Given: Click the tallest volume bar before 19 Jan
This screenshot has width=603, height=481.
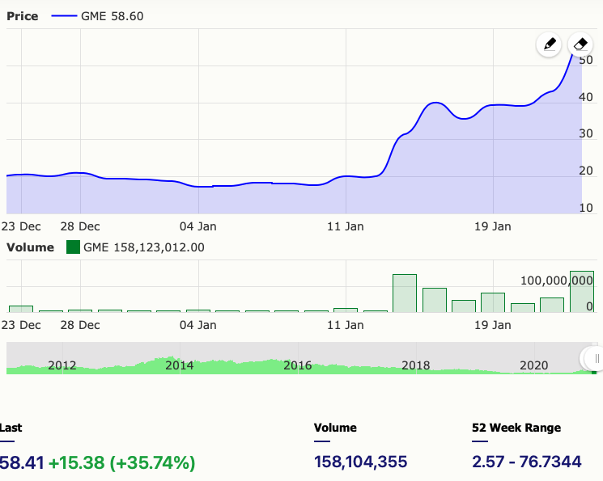Looking at the screenshot, I should click(x=405, y=293).
